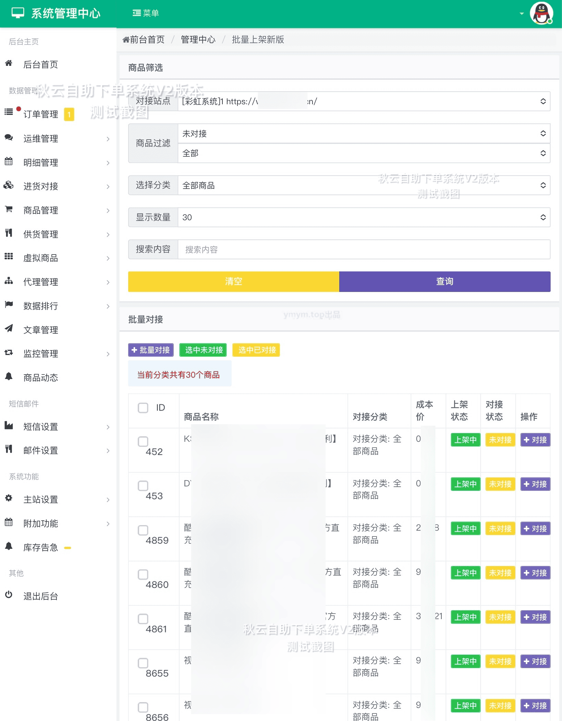Click the shopping cart icon for 商品管理
This screenshot has height=721, width=562.
[x=9, y=209]
